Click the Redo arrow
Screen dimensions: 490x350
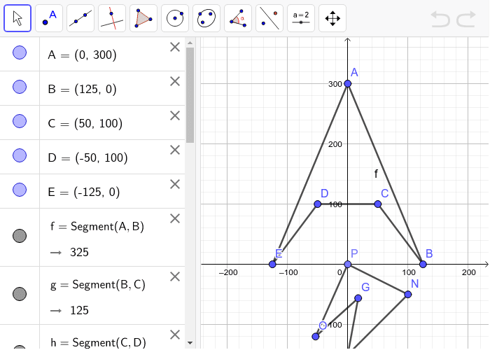(466, 19)
